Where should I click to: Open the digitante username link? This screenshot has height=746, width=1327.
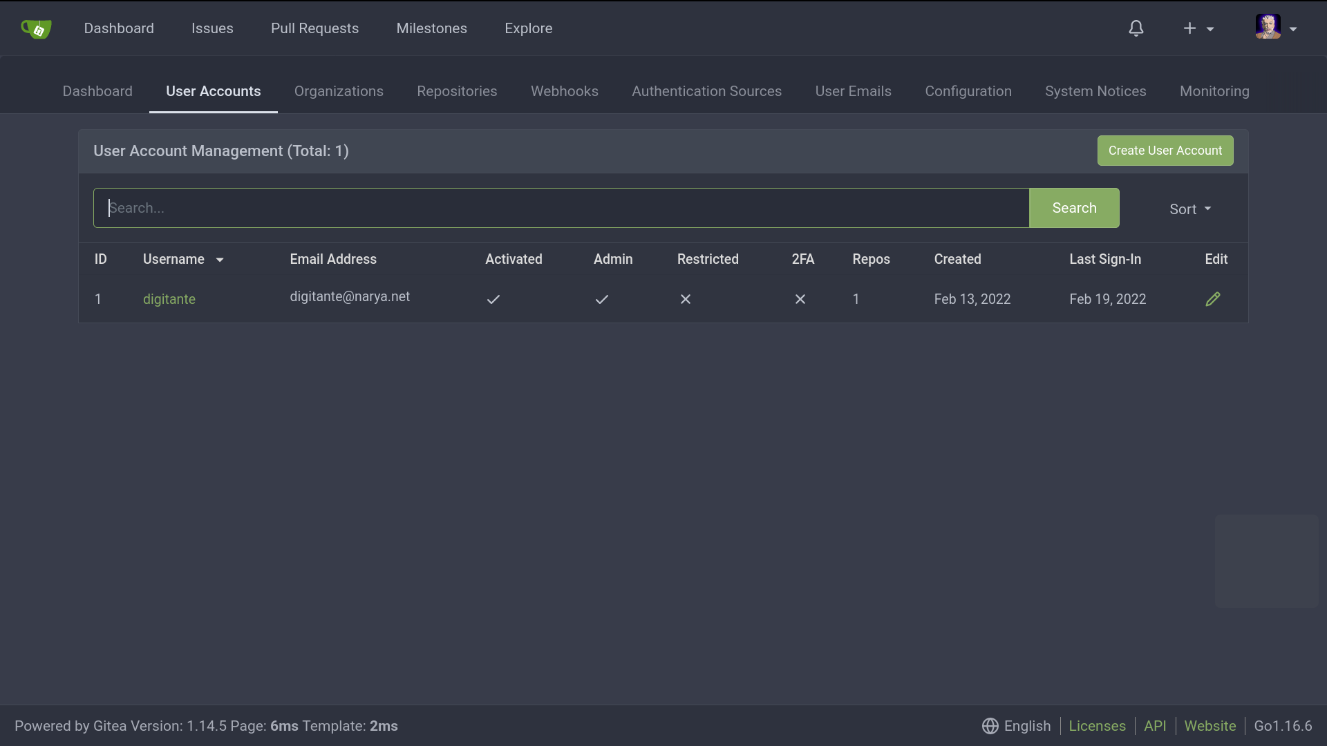169,299
